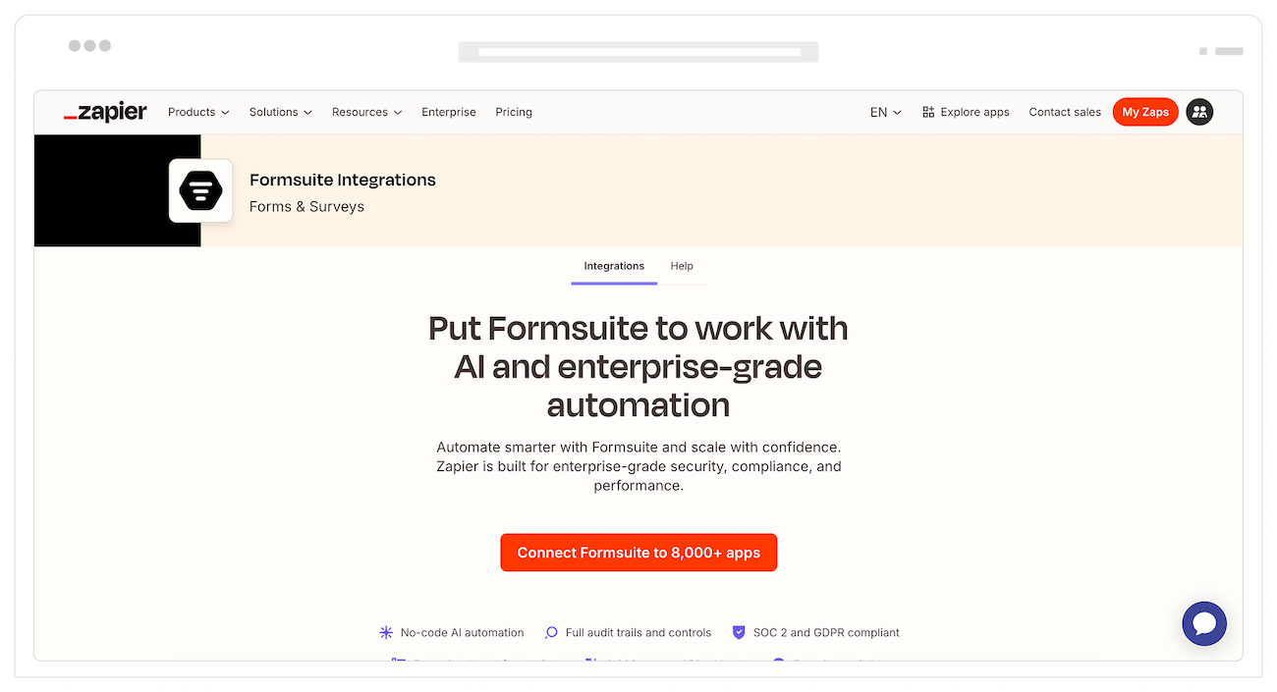Click the Zapier logo
Viewport: 1277px width, 692px height.
pyautogui.click(x=105, y=112)
